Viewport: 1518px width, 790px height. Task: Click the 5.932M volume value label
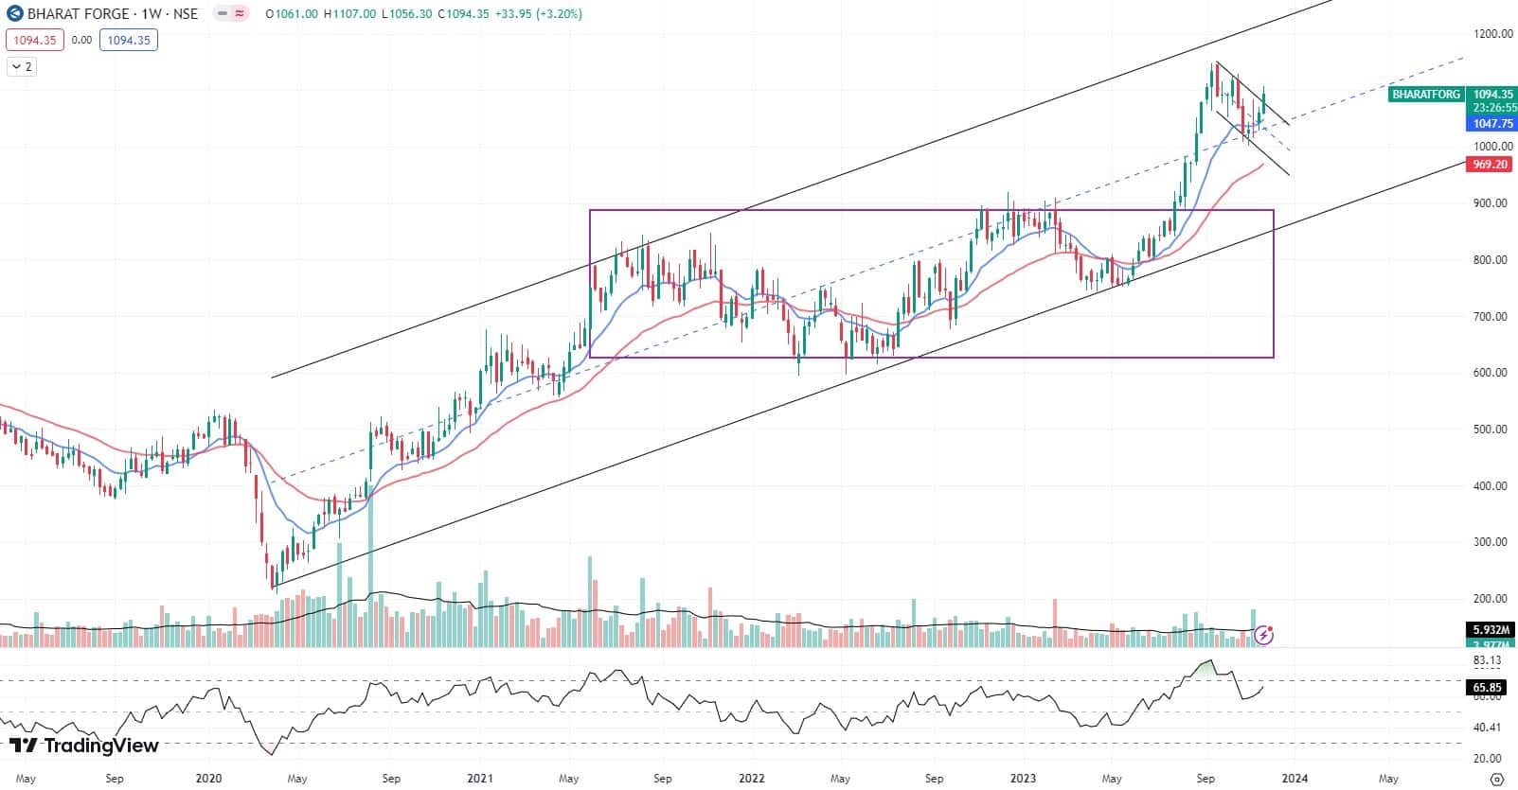(x=1492, y=629)
